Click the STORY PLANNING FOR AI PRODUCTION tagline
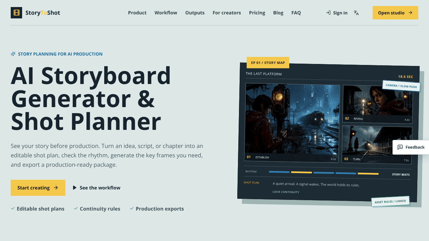 (x=60, y=54)
